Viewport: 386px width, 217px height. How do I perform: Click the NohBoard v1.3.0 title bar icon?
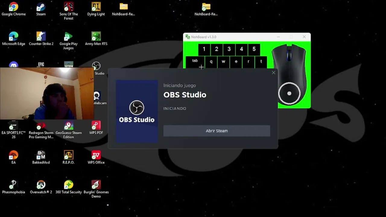[x=188, y=37]
